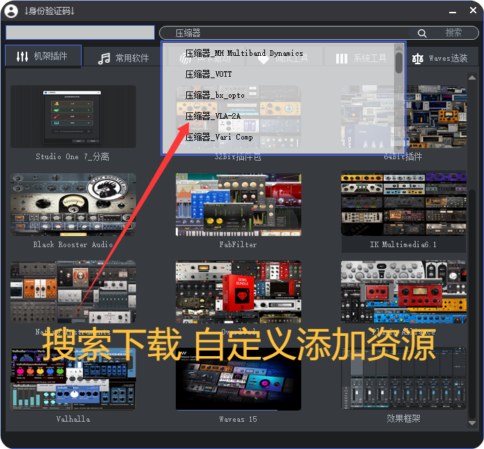Select 压缩器_MH Multiband Dynamics suggestion
The image size is (484, 449).
tap(244, 54)
